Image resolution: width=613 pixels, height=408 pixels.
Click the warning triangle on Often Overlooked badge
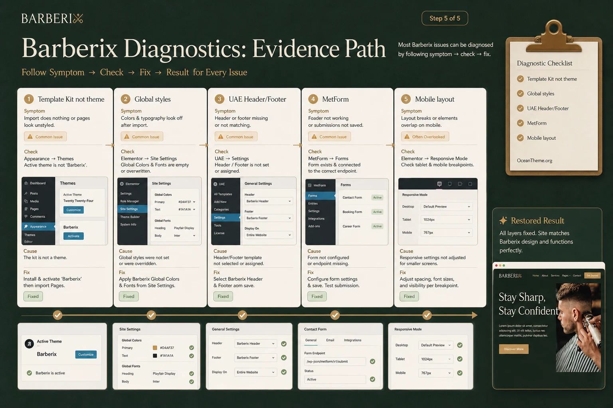407,137
